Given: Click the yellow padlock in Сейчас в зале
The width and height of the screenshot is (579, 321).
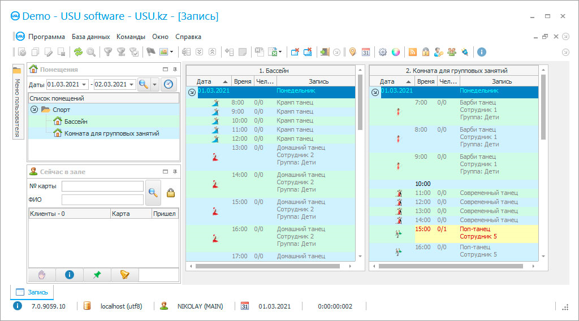Looking at the screenshot, I should 171,193.
